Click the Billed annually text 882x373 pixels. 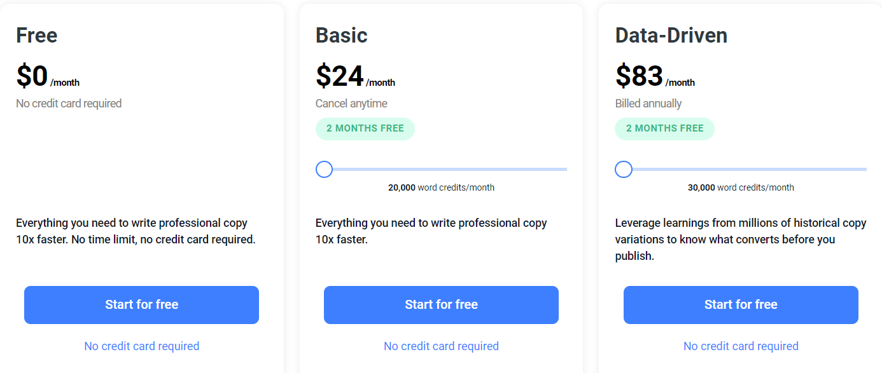648,104
